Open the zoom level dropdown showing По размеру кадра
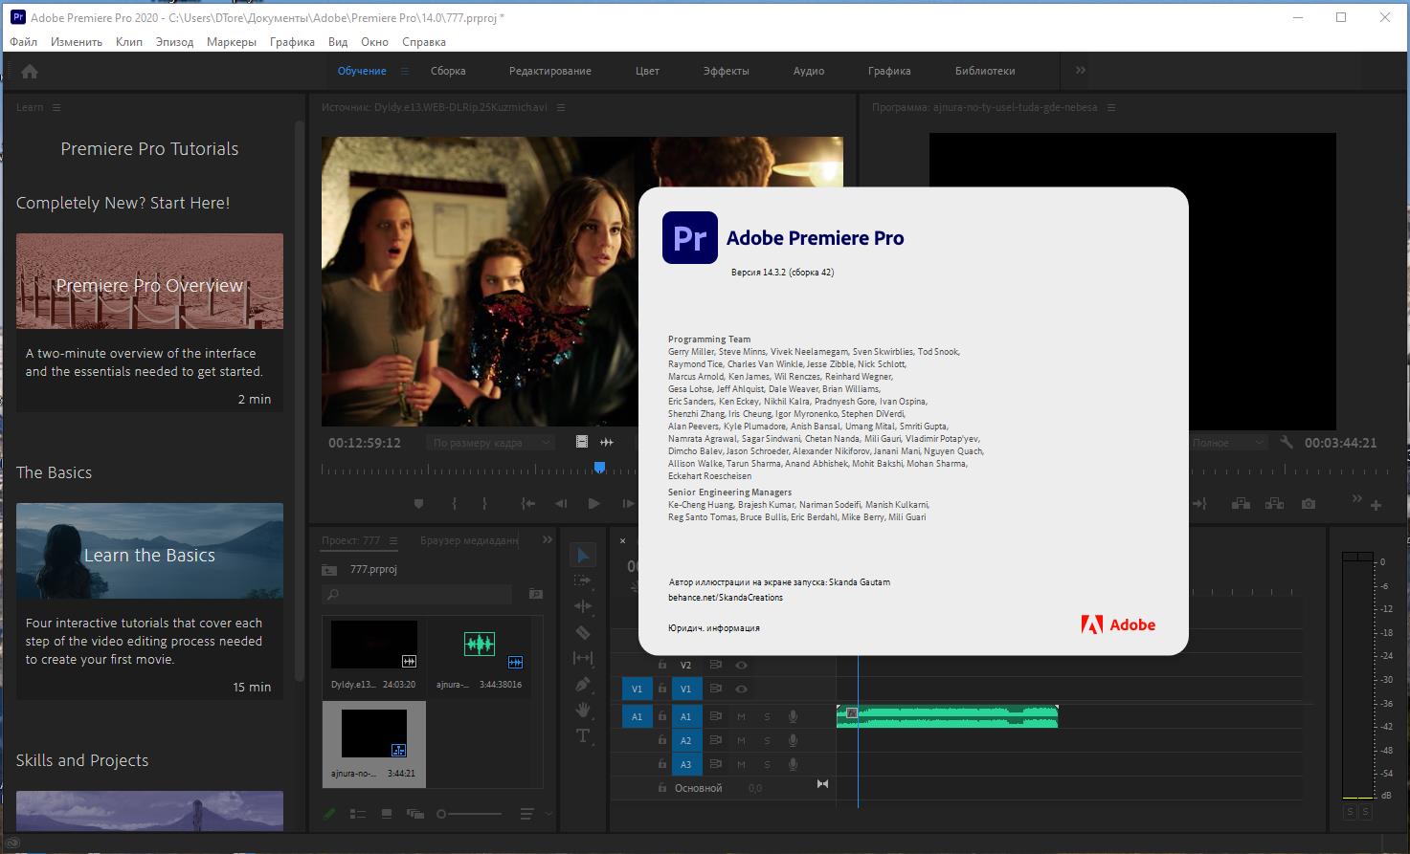 [489, 441]
